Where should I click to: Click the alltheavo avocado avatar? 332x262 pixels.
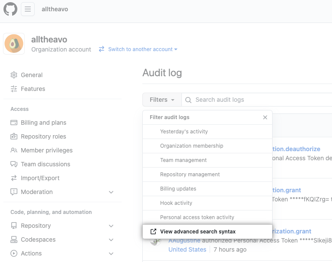point(14,44)
